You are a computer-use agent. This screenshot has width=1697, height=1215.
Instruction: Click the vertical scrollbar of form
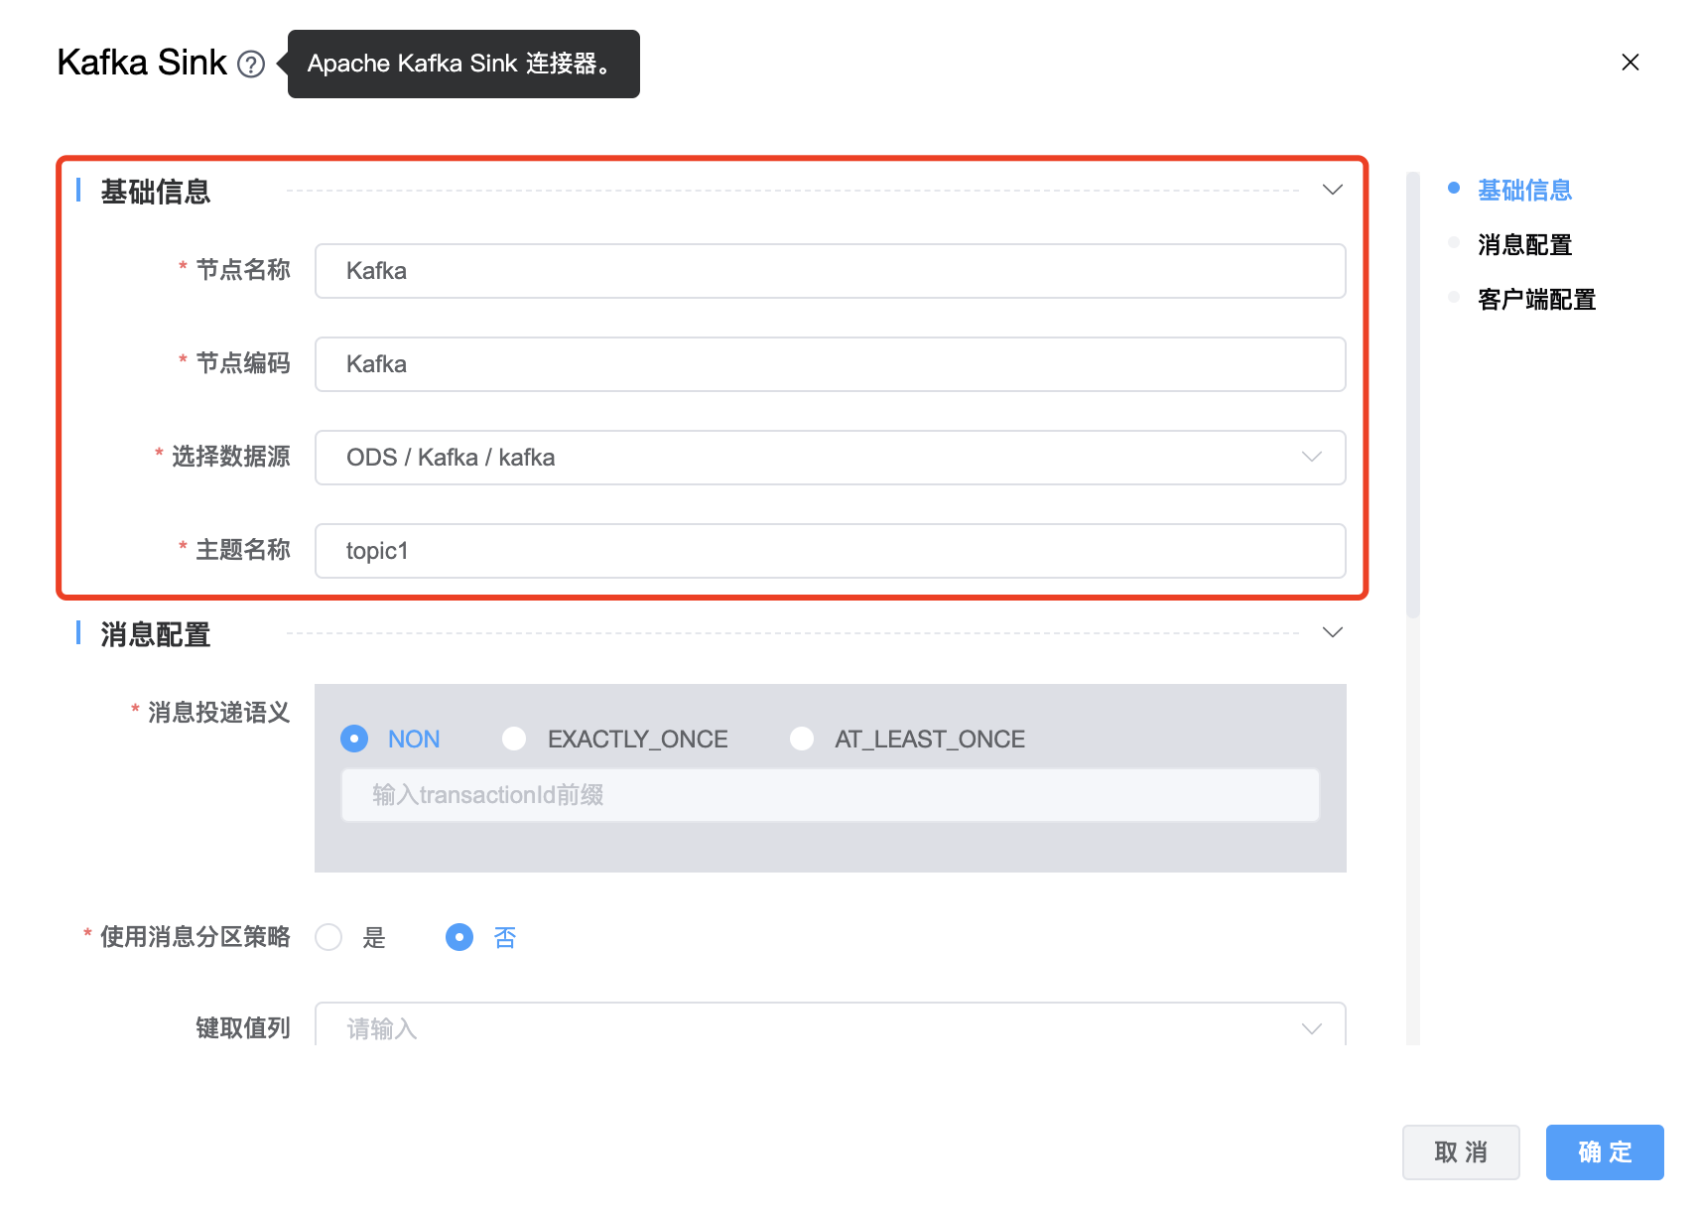coord(1413,397)
